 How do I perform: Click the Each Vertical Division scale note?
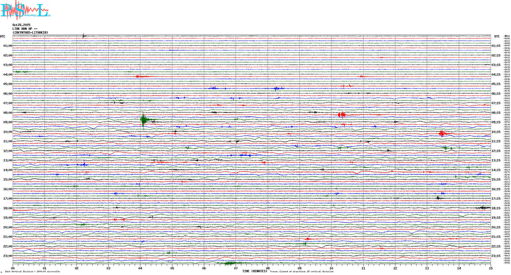pos(32,271)
